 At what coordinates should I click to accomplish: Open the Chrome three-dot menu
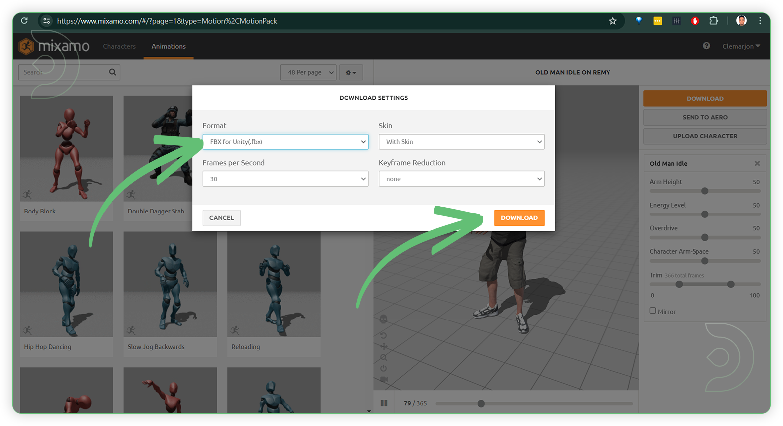tap(760, 21)
